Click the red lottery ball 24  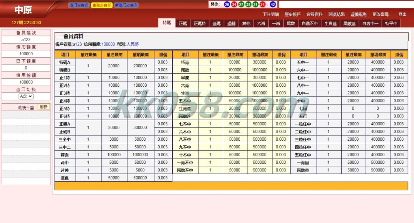point(262,4)
